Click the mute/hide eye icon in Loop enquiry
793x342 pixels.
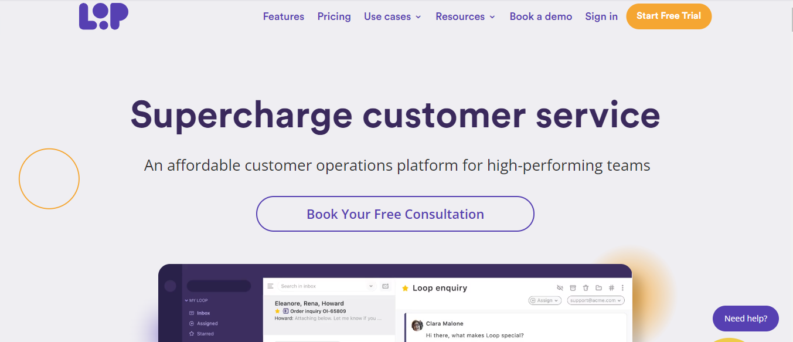click(560, 288)
